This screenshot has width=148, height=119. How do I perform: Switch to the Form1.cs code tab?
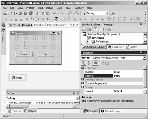[39, 25]
